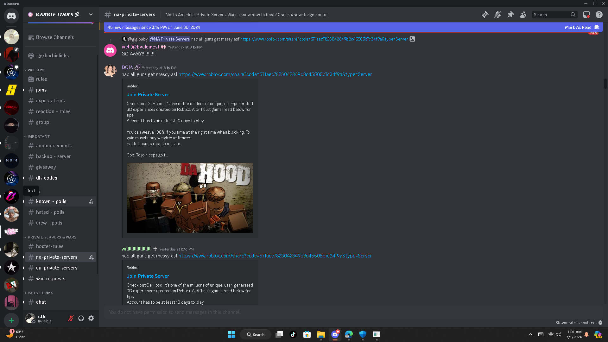Click the @NA Private Servers role mention

[169, 39]
